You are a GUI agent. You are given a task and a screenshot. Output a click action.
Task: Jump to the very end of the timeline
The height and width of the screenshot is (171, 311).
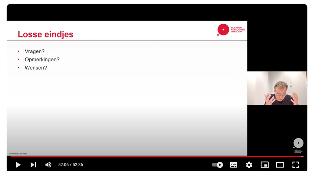[303, 157]
